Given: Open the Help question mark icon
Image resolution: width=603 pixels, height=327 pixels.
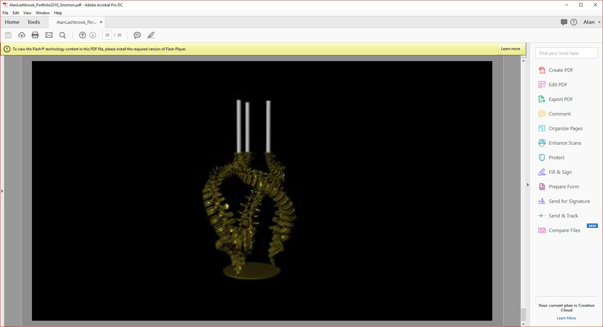Looking at the screenshot, I should click(574, 22).
